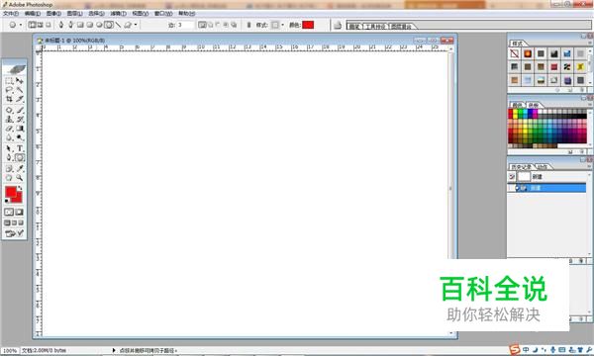Viewport: 594px width, 356px height.
Task: Select the Clone Stamp tool
Action: coord(9,120)
